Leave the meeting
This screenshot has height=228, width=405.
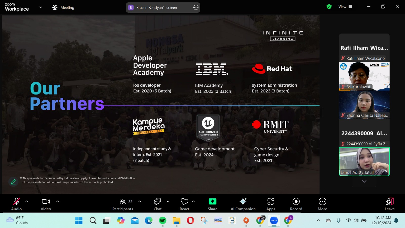pyautogui.click(x=390, y=204)
